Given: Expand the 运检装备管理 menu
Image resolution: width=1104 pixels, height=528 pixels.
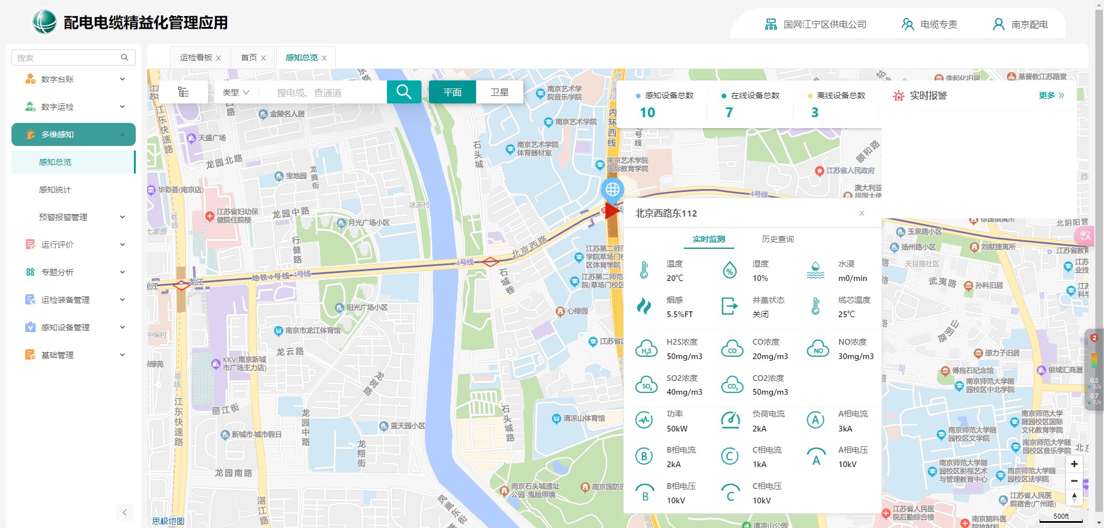Looking at the screenshot, I should click(74, 300).
